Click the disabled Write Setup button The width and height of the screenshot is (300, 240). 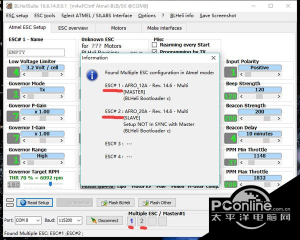(74, 202)
